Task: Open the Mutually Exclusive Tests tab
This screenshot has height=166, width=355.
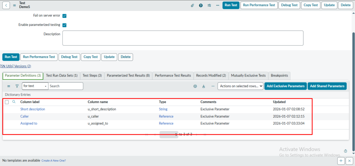Action: tap(248, 75)
